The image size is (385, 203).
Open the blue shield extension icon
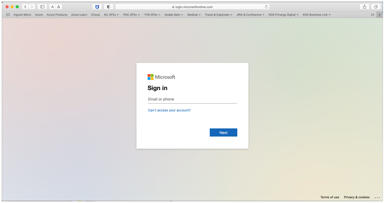(x=97, y=7)
